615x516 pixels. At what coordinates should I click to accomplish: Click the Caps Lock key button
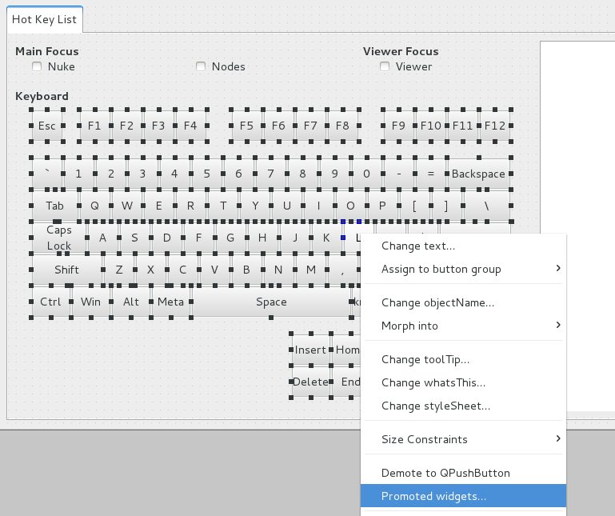[x=58, y=238]
